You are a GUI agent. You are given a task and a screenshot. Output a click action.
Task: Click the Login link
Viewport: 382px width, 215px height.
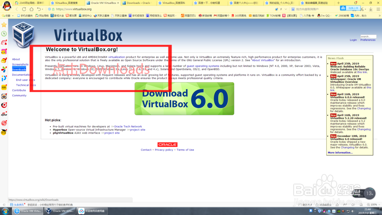click(353, 40)
